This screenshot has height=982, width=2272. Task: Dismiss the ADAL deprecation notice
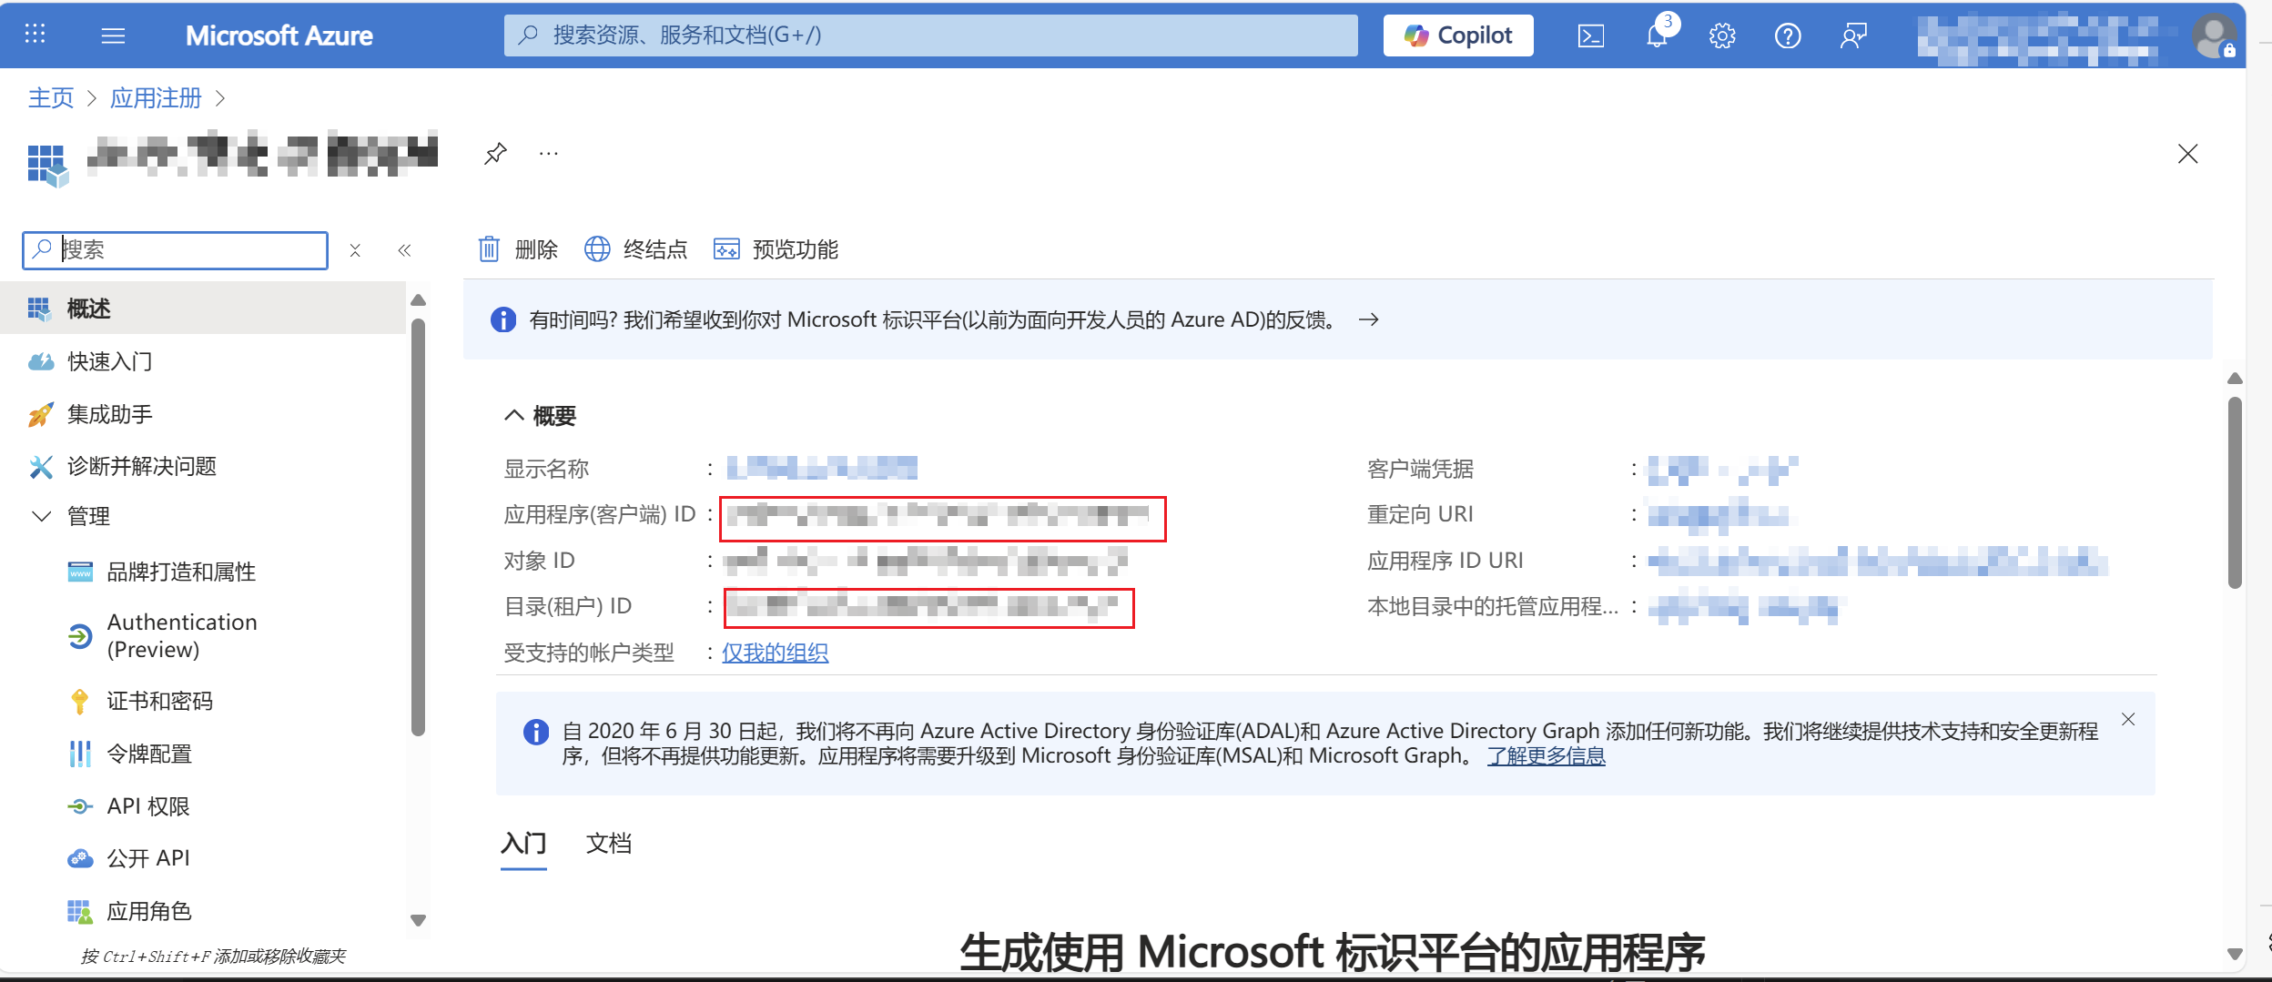coord(2127,719)
